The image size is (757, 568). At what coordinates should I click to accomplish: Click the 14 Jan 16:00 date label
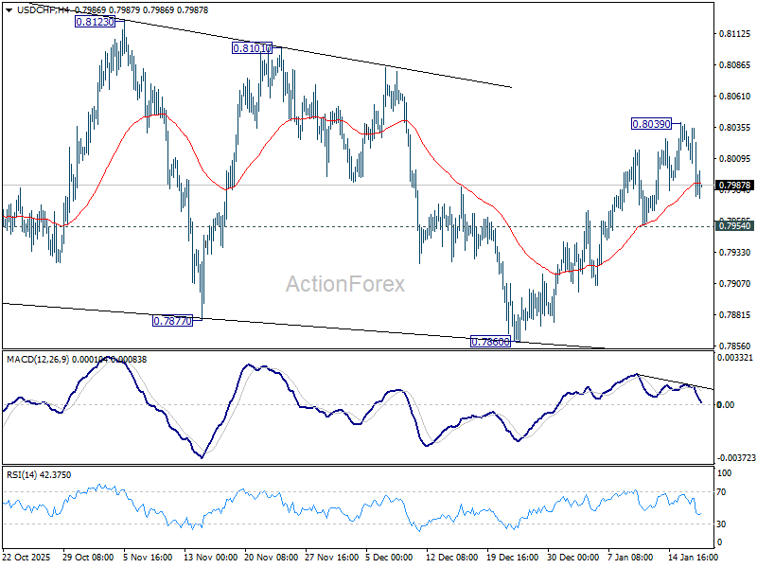tap(694, 557)
